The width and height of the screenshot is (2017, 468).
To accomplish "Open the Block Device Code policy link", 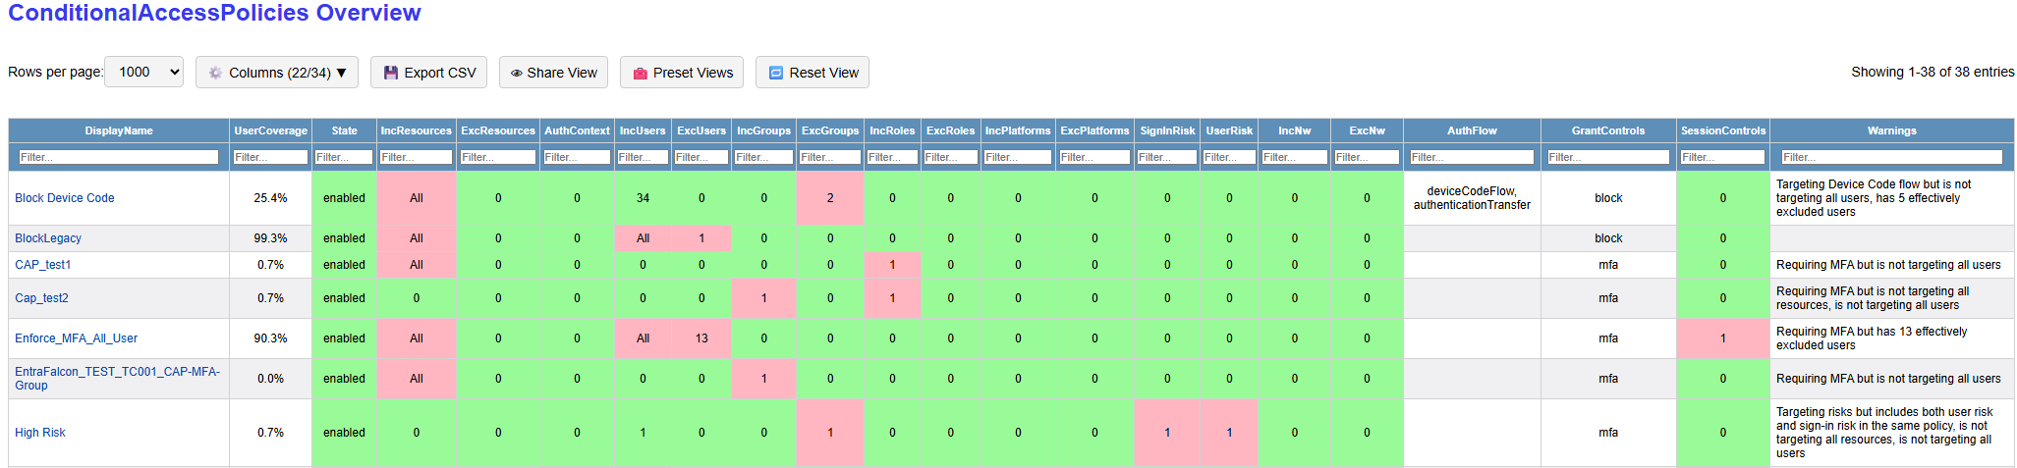I will [x=65, y=198].
